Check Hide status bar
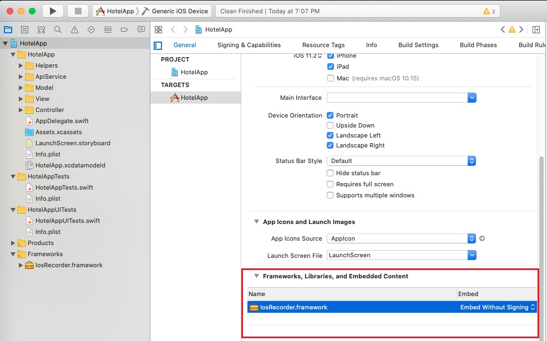 pos(330,173)
